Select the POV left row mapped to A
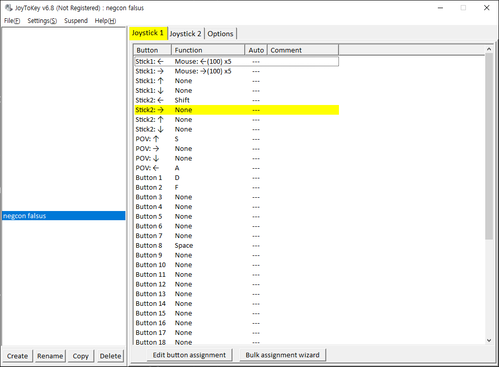499x367 pixels. [237, 168]
